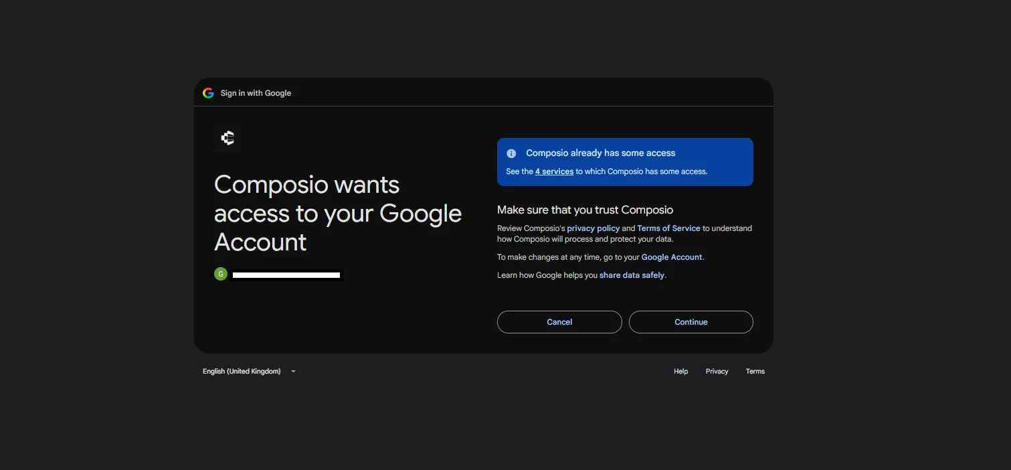Click the Sign in with Google text

(256, 93)
